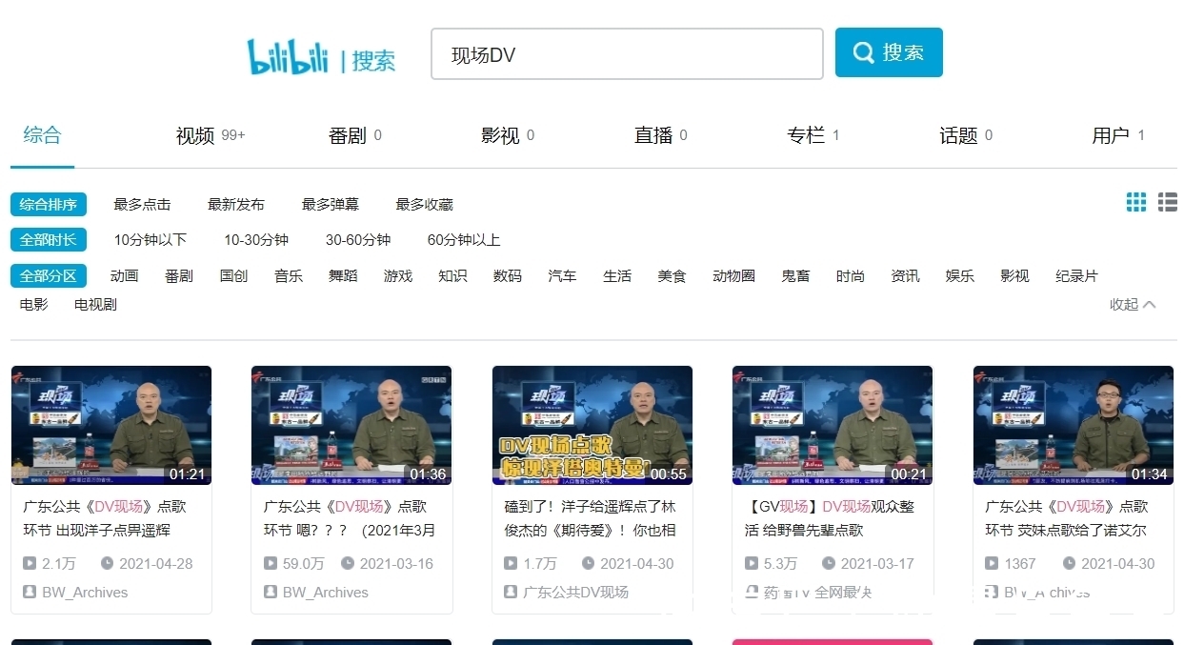Click the uploader icon next to 广东公共DV现场
This screenshot has width=1184, height=645.
(x=510, y=592)
